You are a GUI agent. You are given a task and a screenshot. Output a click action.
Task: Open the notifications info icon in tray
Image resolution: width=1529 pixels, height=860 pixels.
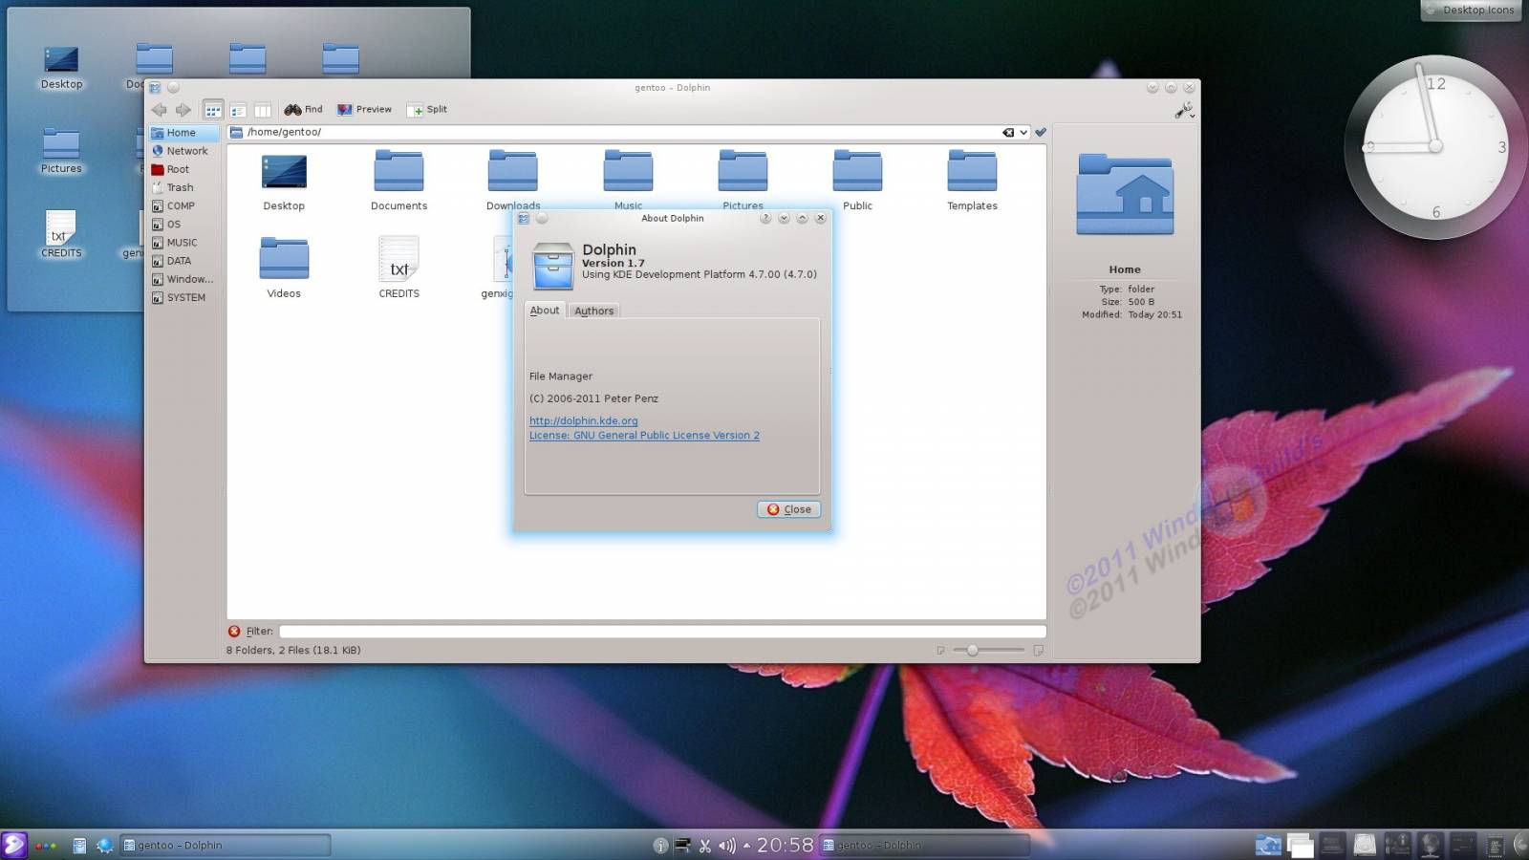tap(659, 846)
